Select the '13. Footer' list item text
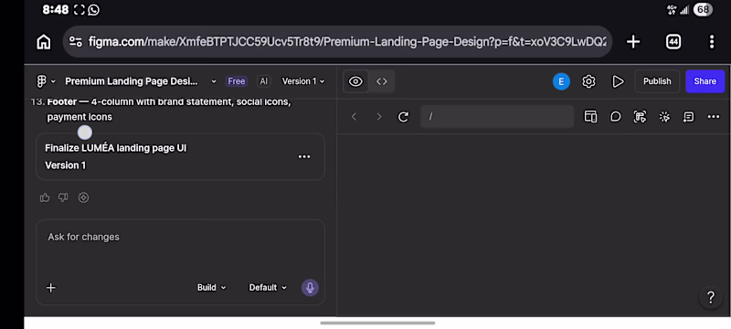731x329 pixels. [161, 109]
